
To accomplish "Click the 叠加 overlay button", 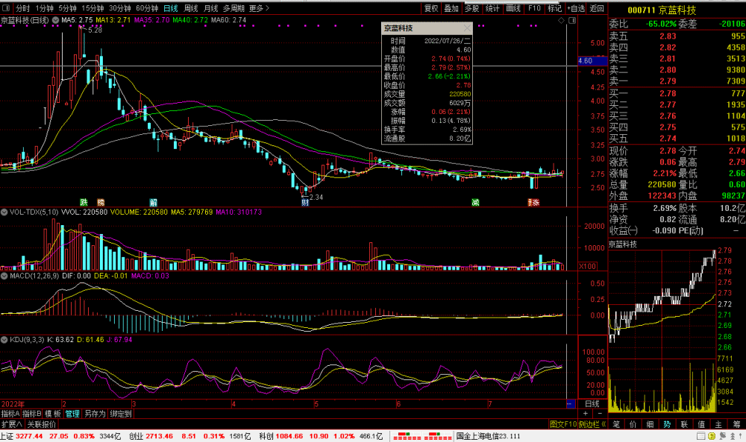I will (451, 8).
